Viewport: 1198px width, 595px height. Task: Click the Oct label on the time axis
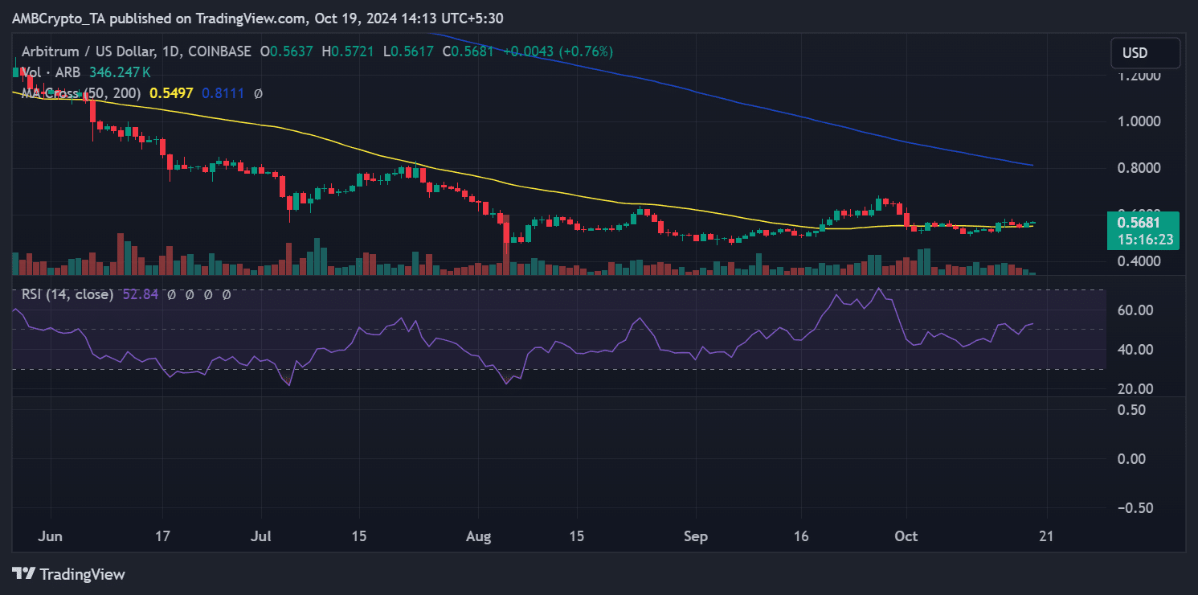pyautogui.click(x=906, y=535)
